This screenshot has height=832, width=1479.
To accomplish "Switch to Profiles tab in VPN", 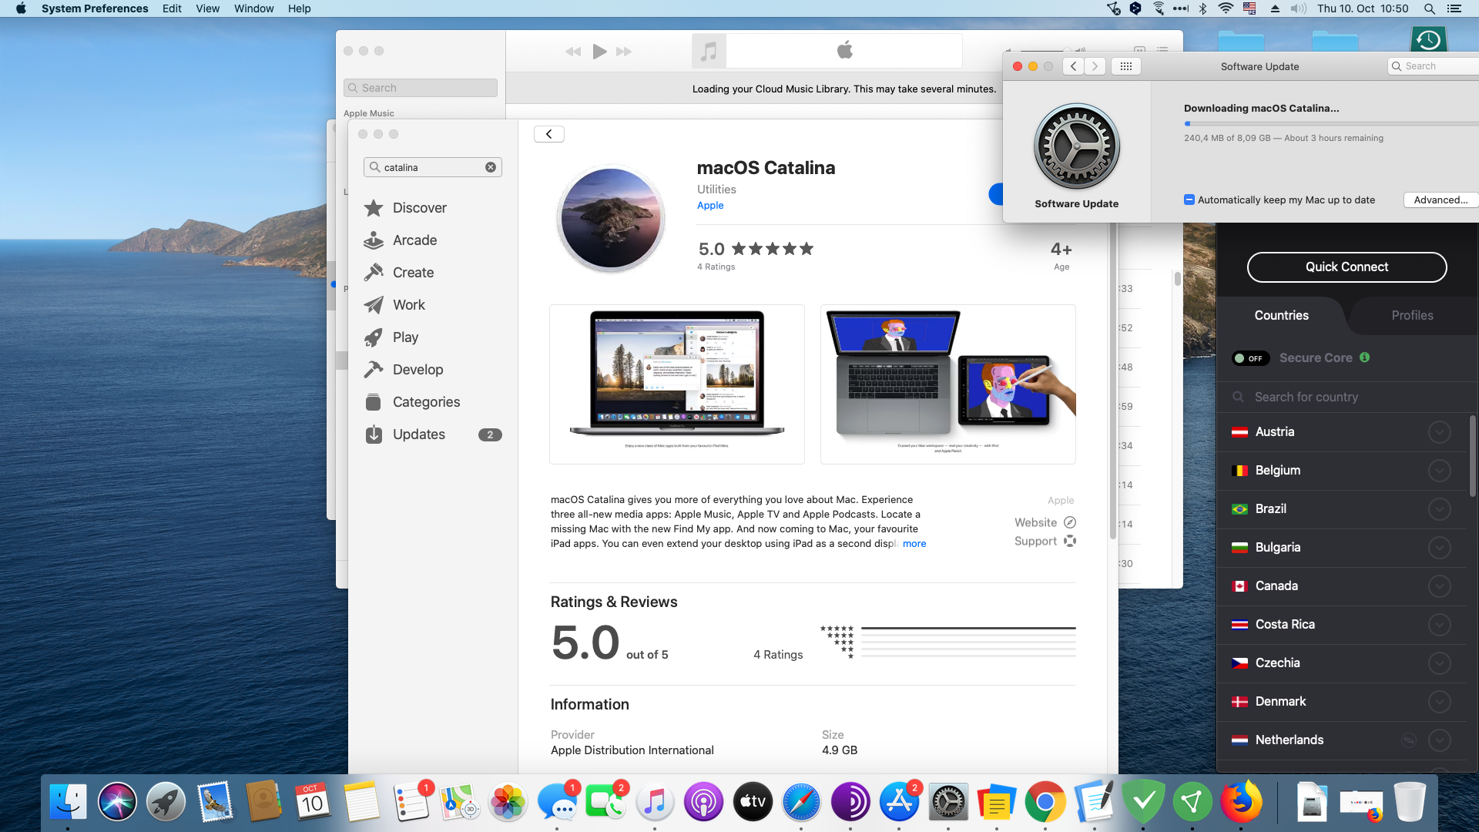I will pyautogui.click(x=1412, y=315).
